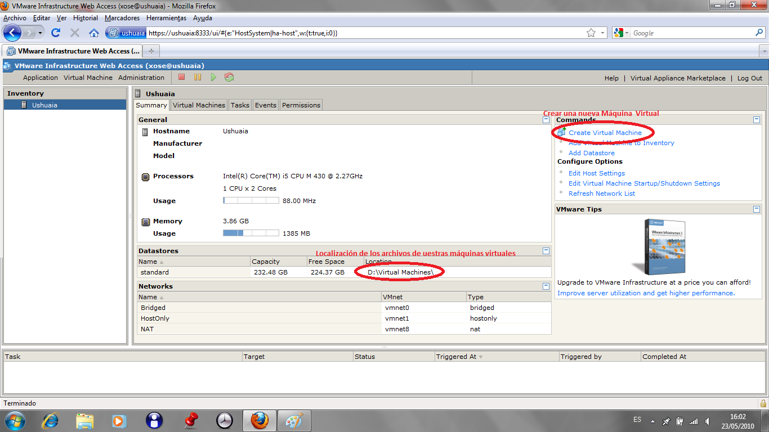Switch to the Virtual Machines tab
This screenshot has height=432, width=769.
coord(199,105)
